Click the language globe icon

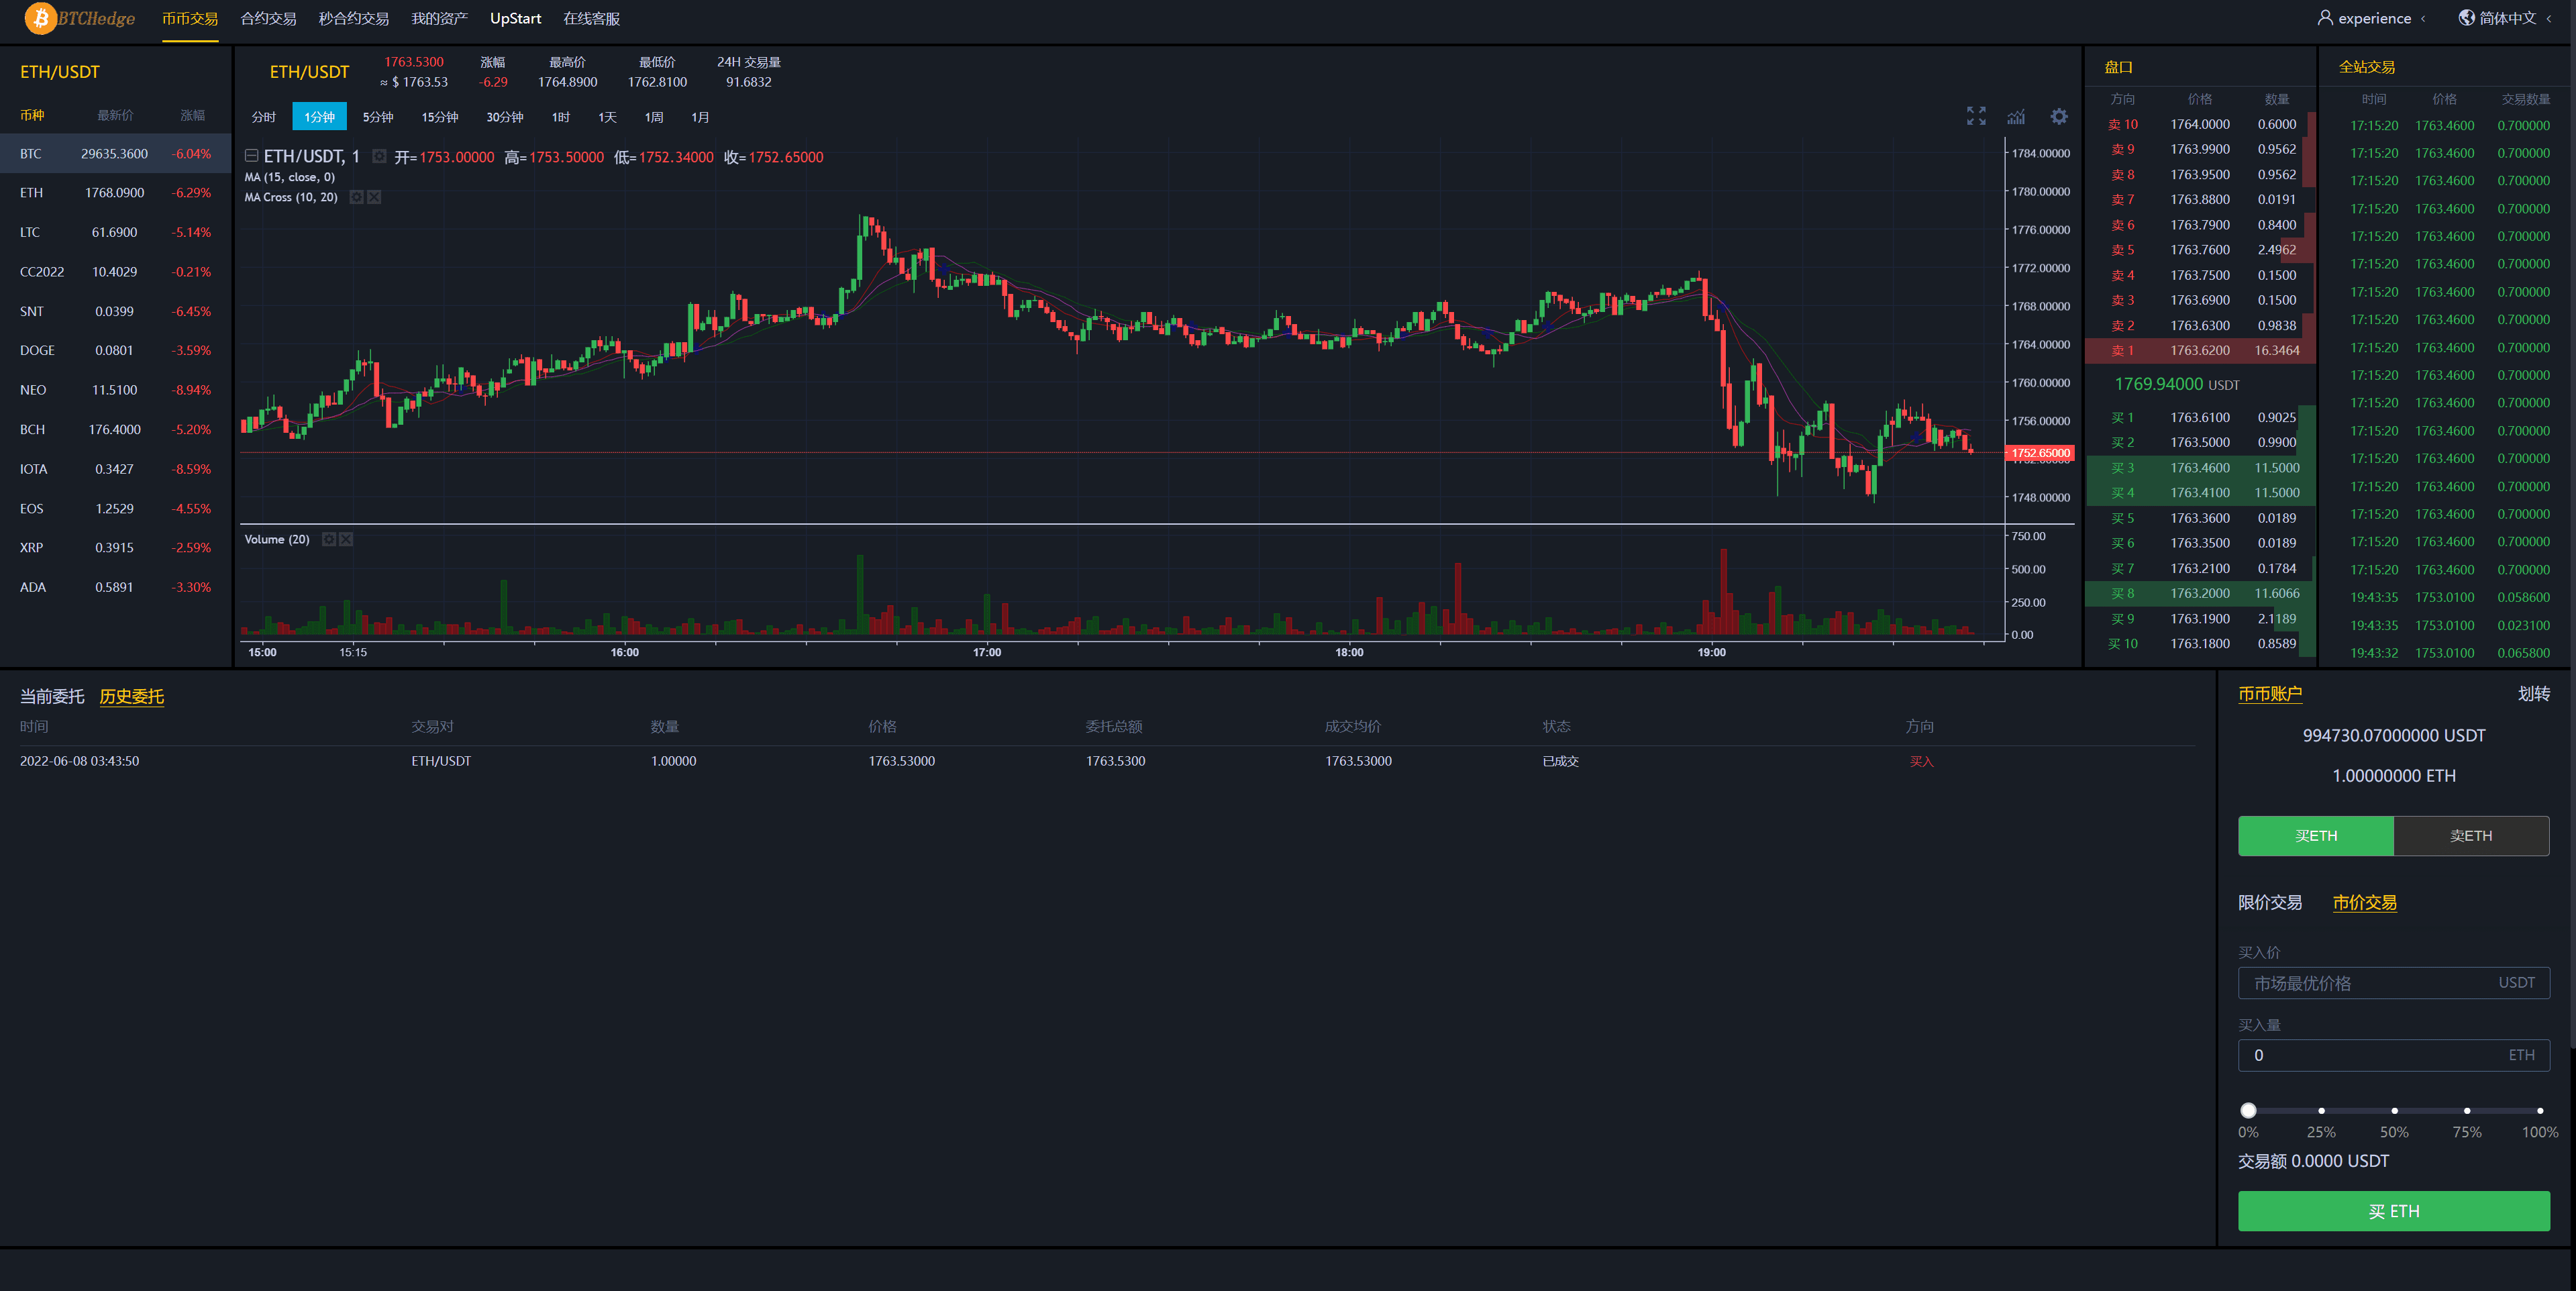pos(2467,18)
